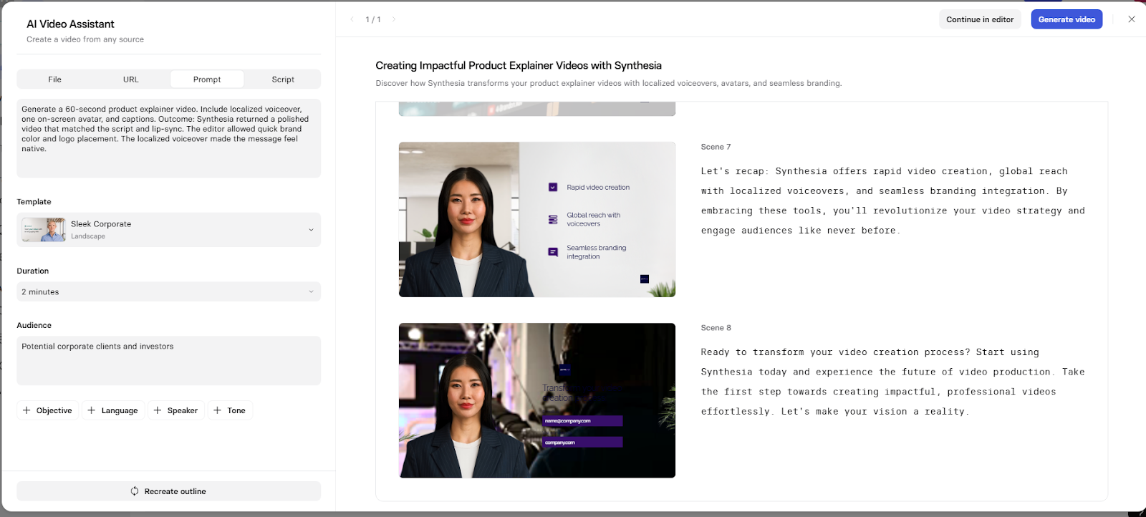
Task: Click Continue in editor button
Action: (979, 19)
